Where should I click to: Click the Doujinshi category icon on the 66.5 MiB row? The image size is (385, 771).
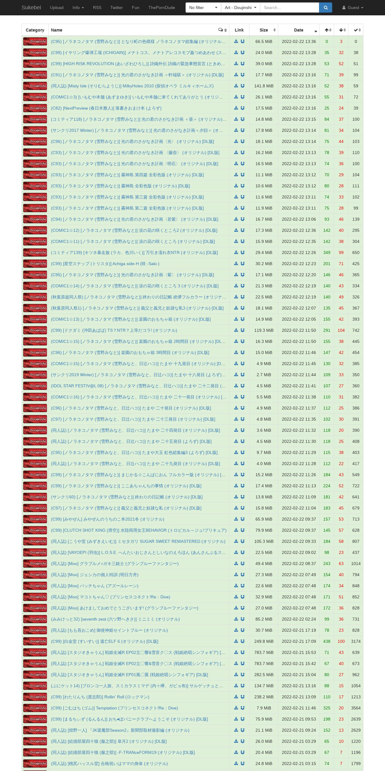pyautogui.click(x=35, y=41)
